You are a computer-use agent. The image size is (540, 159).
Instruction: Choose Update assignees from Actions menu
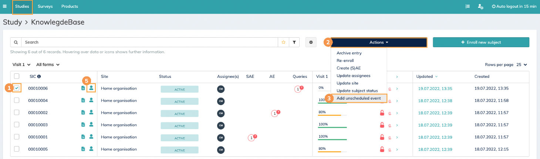tap(353, 76)
